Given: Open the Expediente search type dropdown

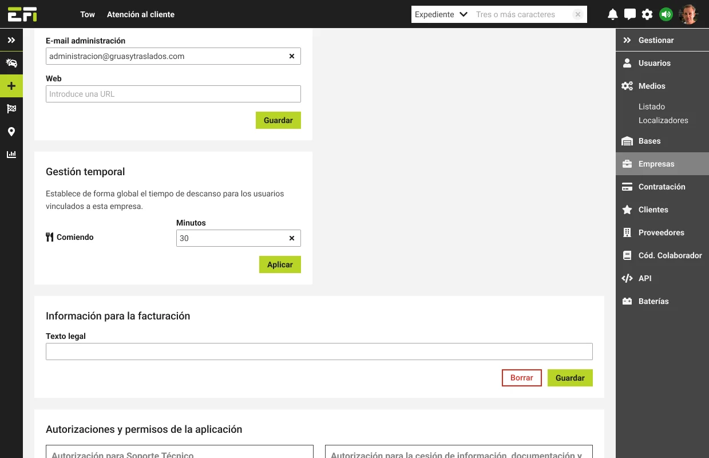Looking at the screenshot, I should pyautogui.click(x=441, y=14).
